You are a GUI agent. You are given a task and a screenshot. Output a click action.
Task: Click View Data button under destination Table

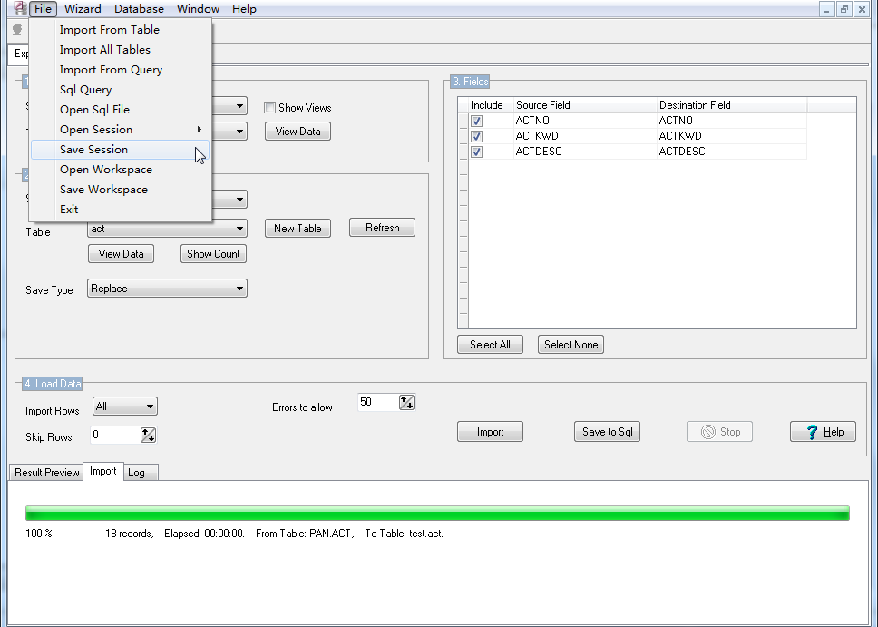click(121, 254)
